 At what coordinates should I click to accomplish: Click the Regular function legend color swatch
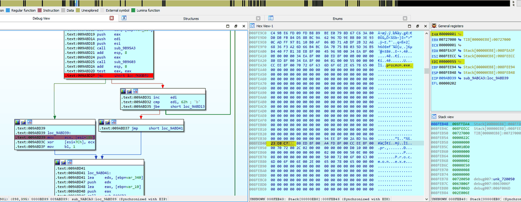click(8, 10)
